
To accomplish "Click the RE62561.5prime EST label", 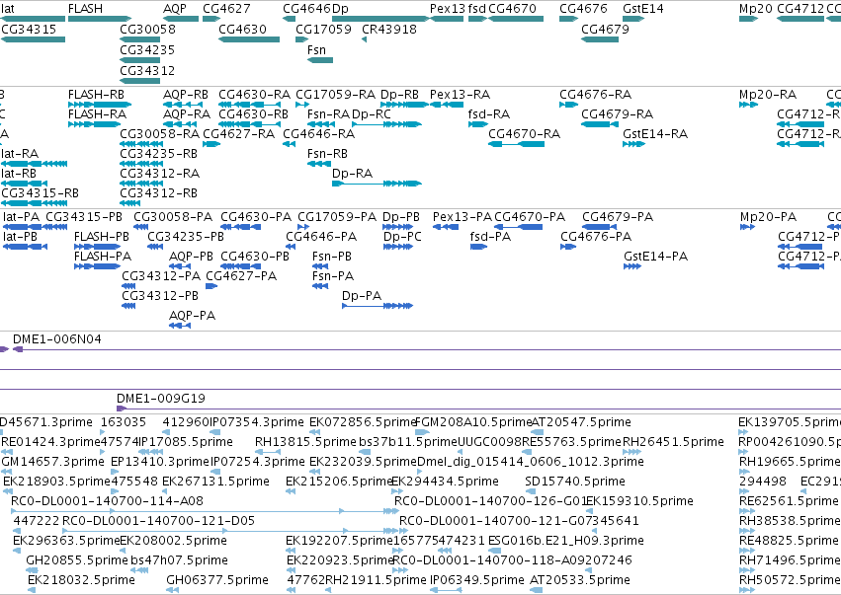I will (789, 501).
